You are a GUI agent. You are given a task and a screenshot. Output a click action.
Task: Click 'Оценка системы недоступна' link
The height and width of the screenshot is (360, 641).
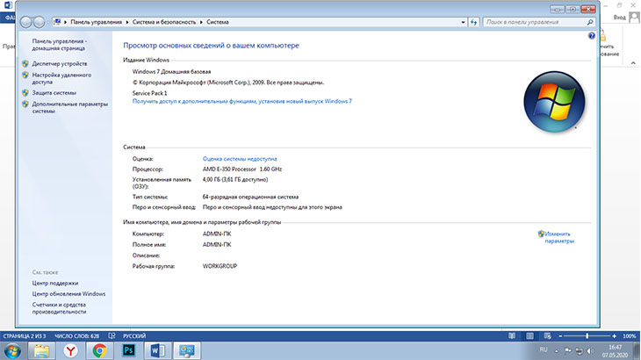pos(239,158)
